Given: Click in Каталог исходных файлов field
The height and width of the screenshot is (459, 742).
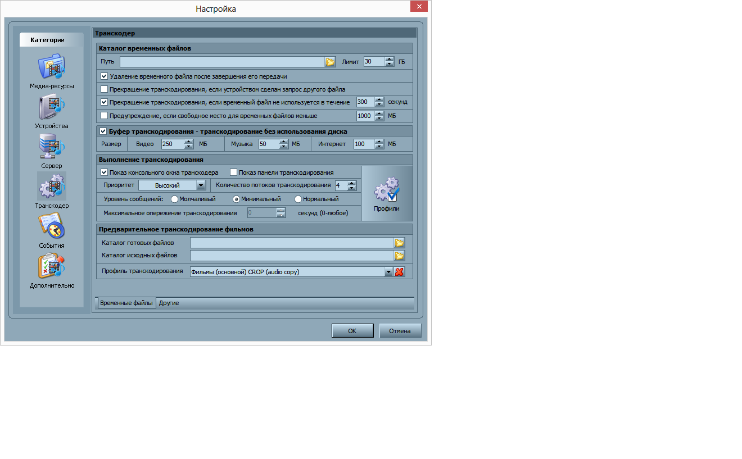Looking at the screenshot, I should [291, 256].
